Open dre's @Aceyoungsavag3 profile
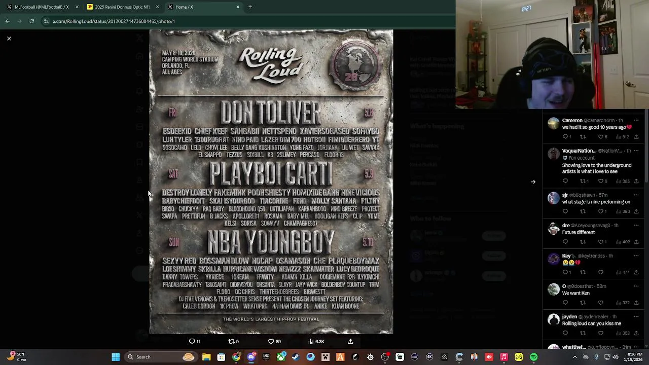Image resolution: width=649 pixels, height=365 pixels. pyautogui.click(x=591, y=226)
